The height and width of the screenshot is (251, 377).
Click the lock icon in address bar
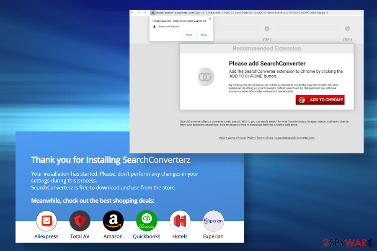point(152,13)
